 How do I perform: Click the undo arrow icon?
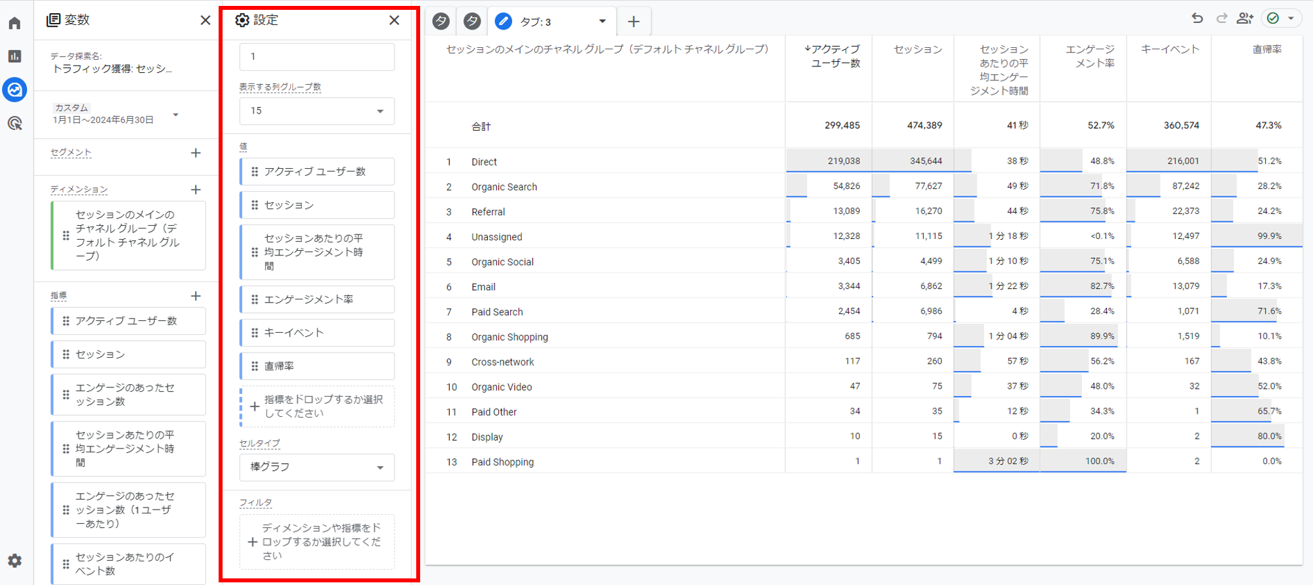coord(1197,18)
